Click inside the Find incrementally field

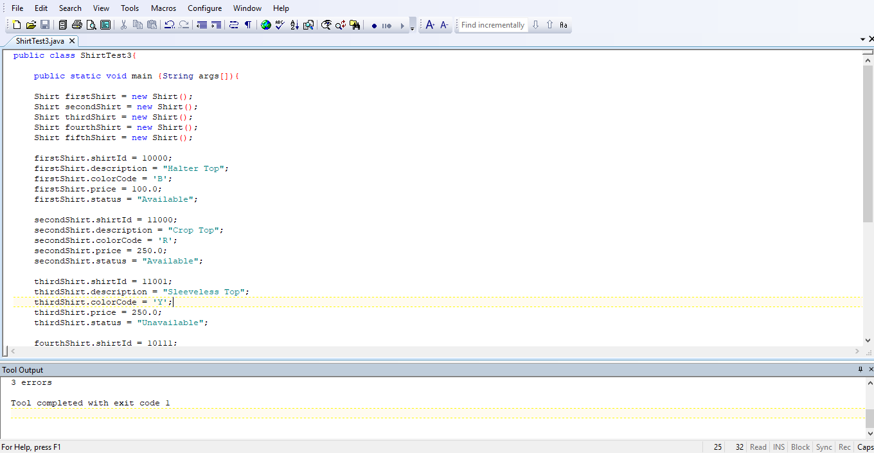(x=492, y=24)
